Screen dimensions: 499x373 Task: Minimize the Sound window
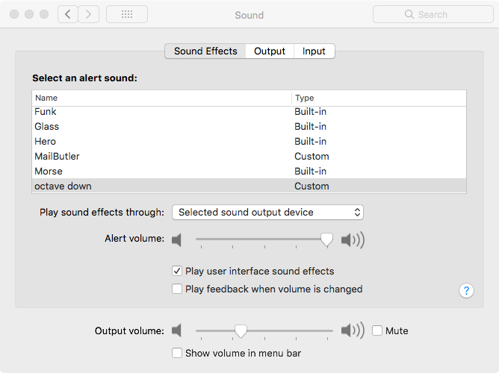(x=29, y=14)
